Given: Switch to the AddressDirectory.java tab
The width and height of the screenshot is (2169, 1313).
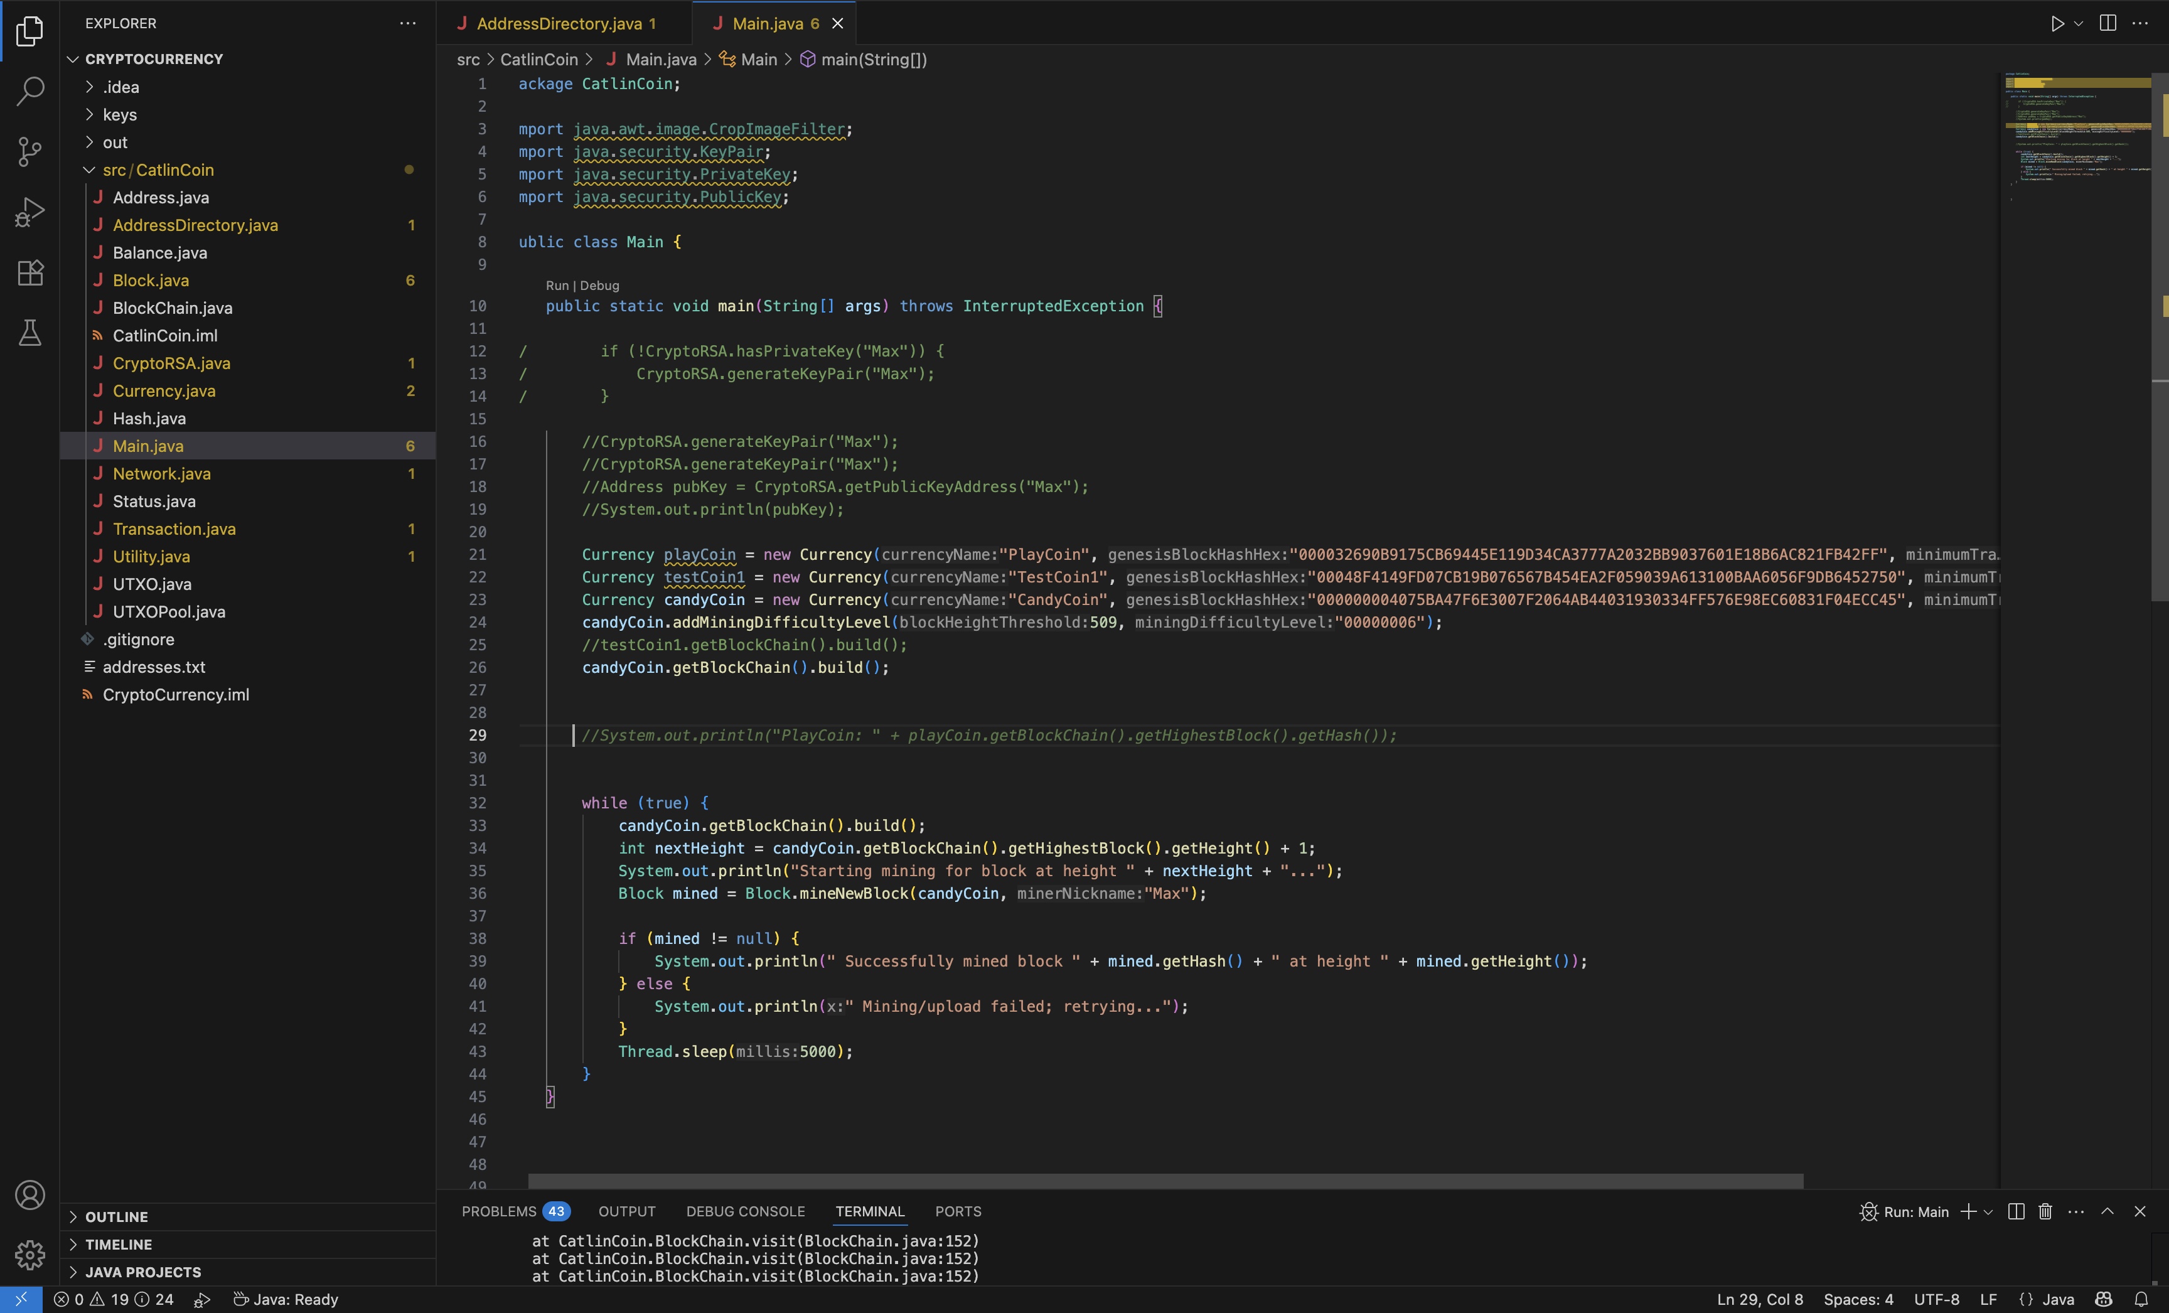Looking at the screenshot, I should (x=558, y=24).
